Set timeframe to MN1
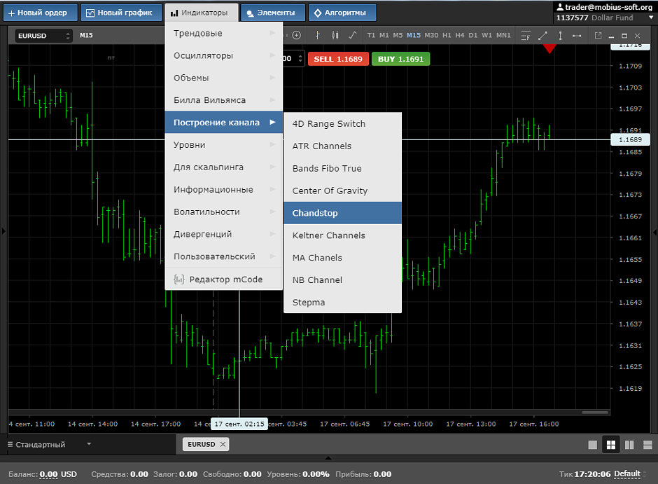Screen dimensions: 658x484 [x=503, y=35]
